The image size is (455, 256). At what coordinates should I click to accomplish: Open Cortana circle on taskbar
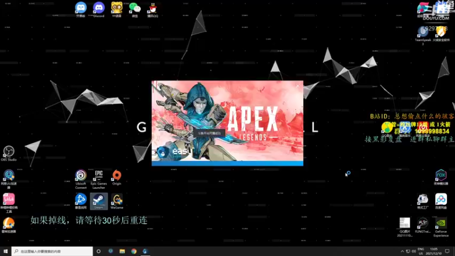coord(98,251)
